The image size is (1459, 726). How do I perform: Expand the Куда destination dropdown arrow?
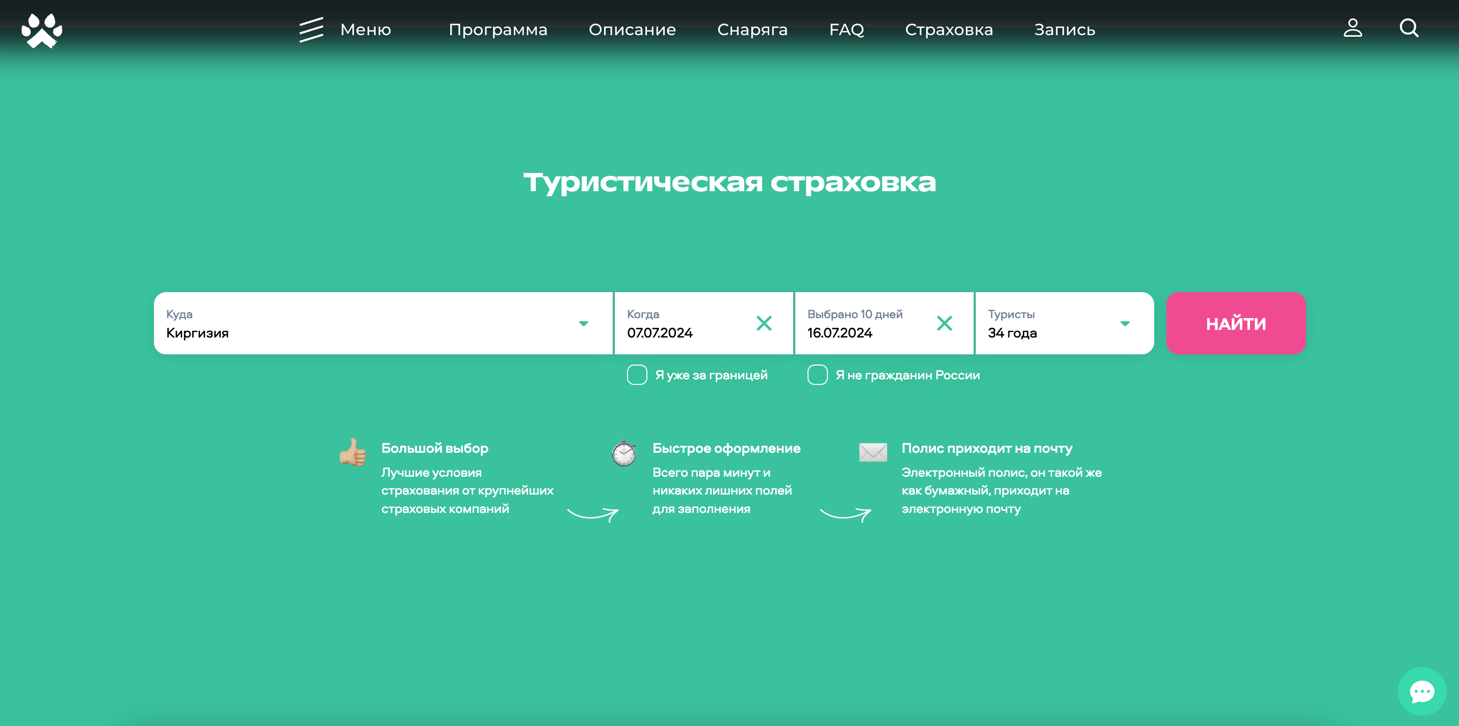pyautogui.click(x=583, y=324)
